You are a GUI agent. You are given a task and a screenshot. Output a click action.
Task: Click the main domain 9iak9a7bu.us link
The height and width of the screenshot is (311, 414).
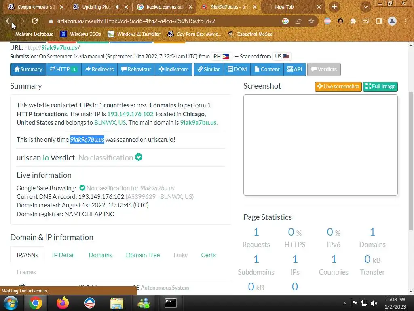pos(198,123)
